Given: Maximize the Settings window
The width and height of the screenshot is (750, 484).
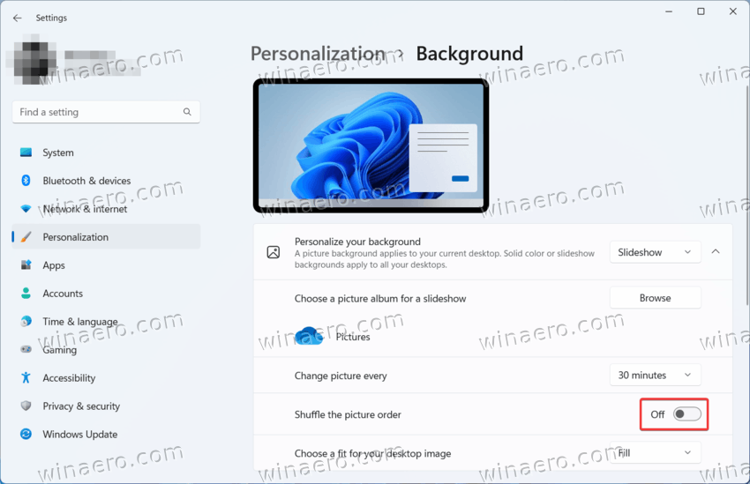Looking at the screenshot, I should pyautogui.click(x=701, y=11).
